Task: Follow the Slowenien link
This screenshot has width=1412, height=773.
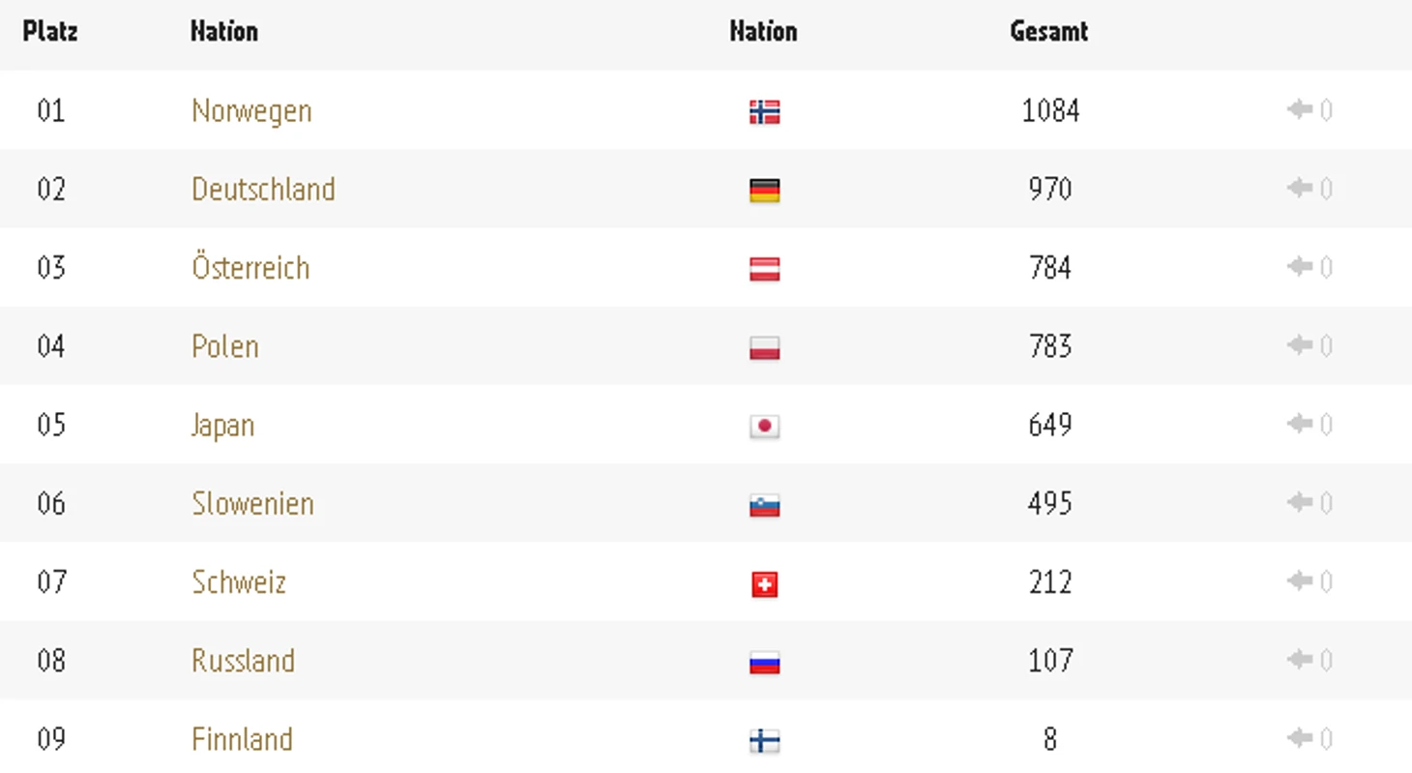Action: point(252,503)
